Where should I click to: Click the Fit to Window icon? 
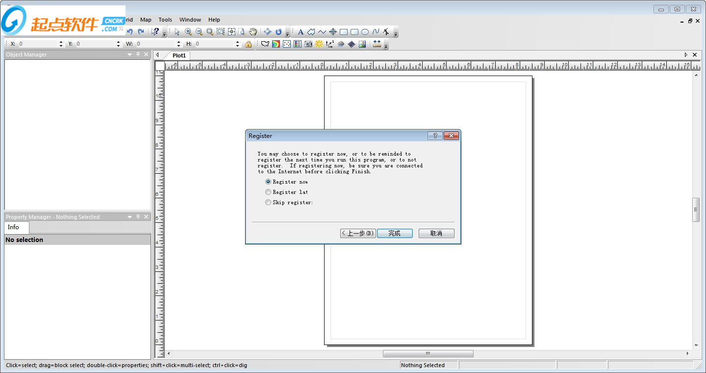coord(231,32)
